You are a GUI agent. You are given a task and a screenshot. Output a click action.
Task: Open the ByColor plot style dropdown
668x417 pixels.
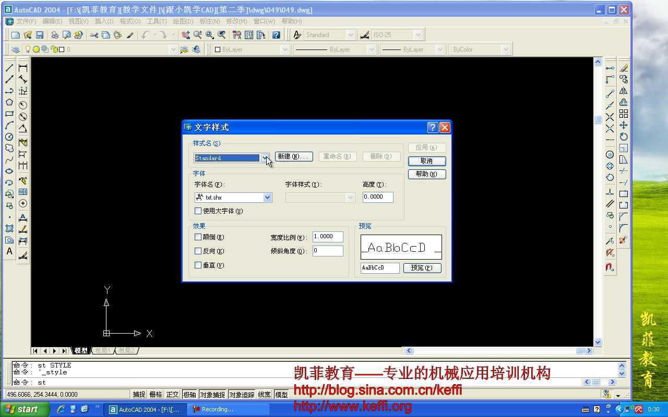click(505, 50)
